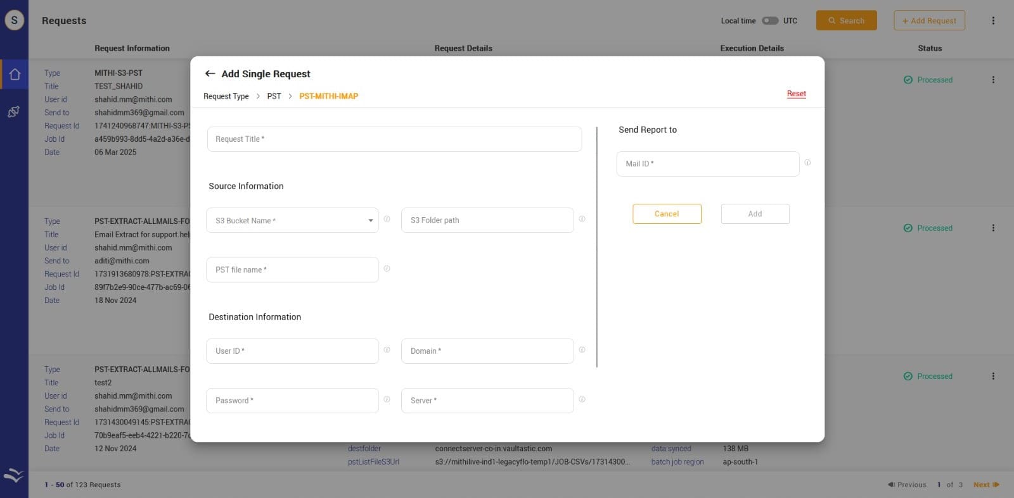1014x498 pixels.
Task: Open the plug connections icon in sidebar
Action: tap(13, 112)
